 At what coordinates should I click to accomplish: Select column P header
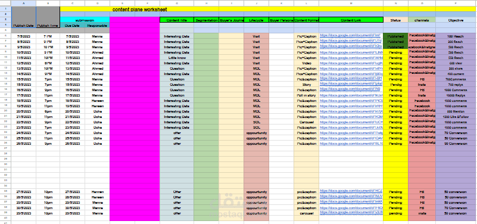(456, 3)
